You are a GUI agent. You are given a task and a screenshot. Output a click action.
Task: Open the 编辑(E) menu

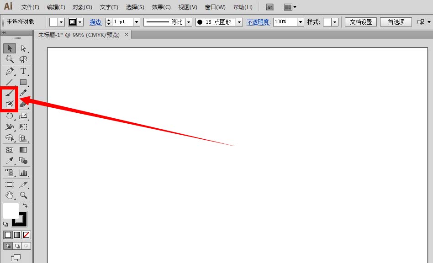(56, 7)
